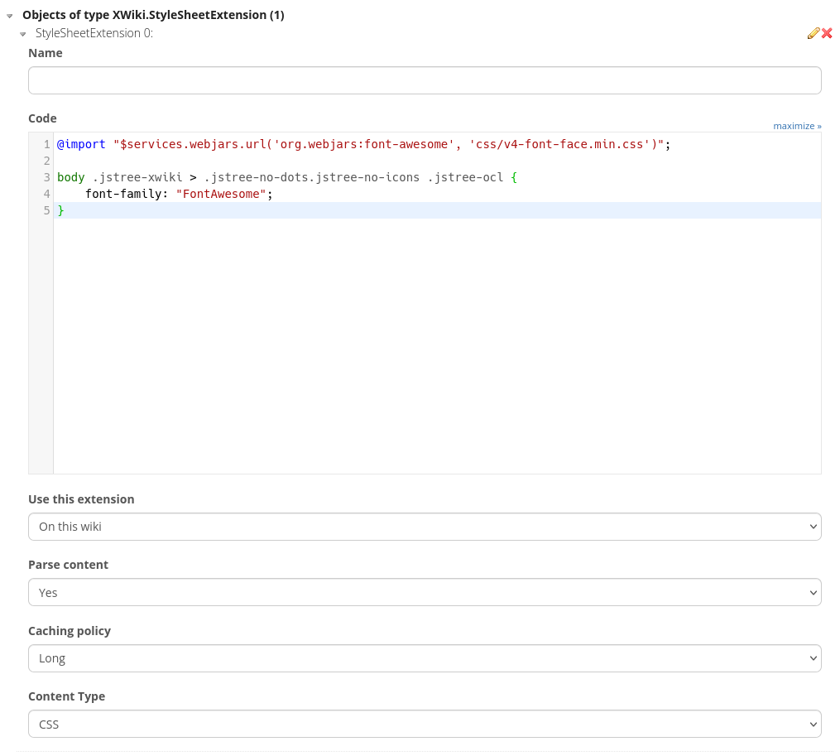Click the "FontAwesome" string value in the code
The height and width of the screenshot is (756, 840).
tap(221, 194)
